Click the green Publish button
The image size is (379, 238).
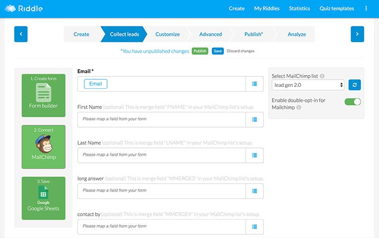200,51
